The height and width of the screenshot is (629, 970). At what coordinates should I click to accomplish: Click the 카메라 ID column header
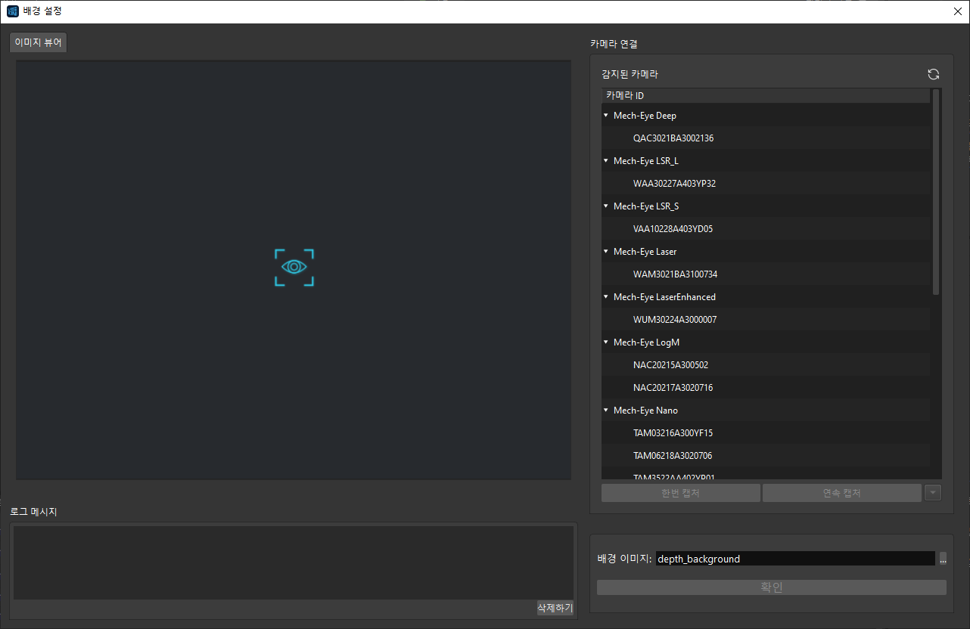766,95
